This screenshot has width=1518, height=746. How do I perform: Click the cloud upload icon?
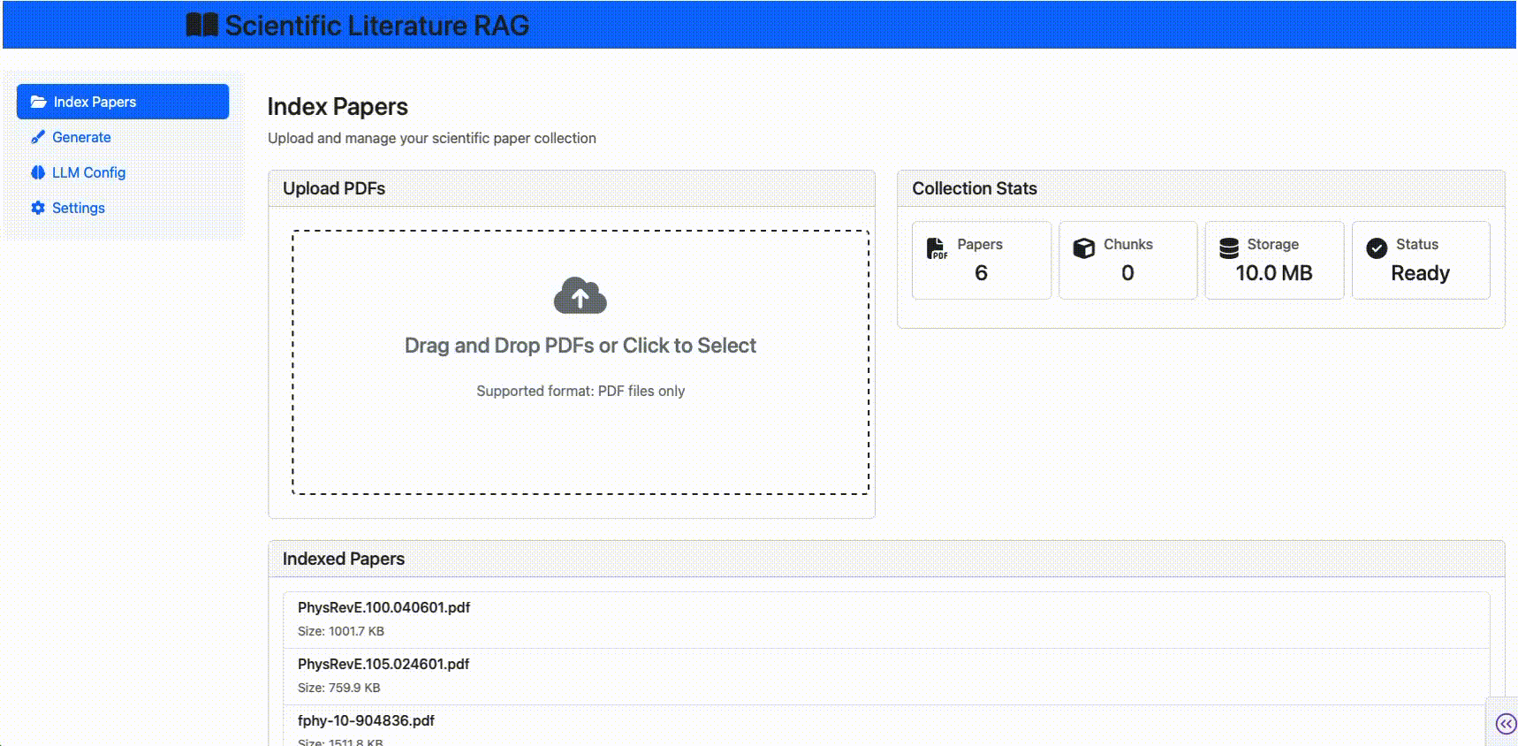coord(580,296)
